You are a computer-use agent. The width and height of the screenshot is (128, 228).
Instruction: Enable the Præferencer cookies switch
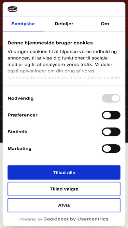[111, 115]
